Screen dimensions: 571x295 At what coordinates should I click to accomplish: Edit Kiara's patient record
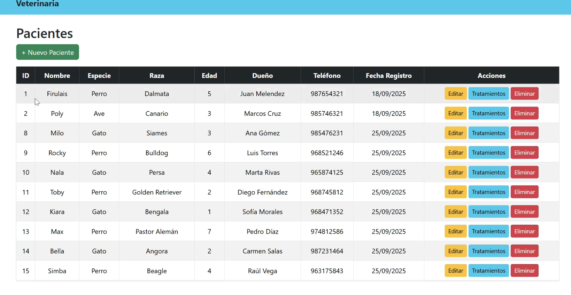[455, 212]
